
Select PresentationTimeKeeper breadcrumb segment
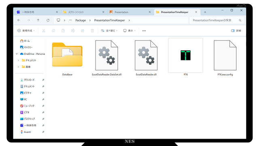(x=110, y=20)
